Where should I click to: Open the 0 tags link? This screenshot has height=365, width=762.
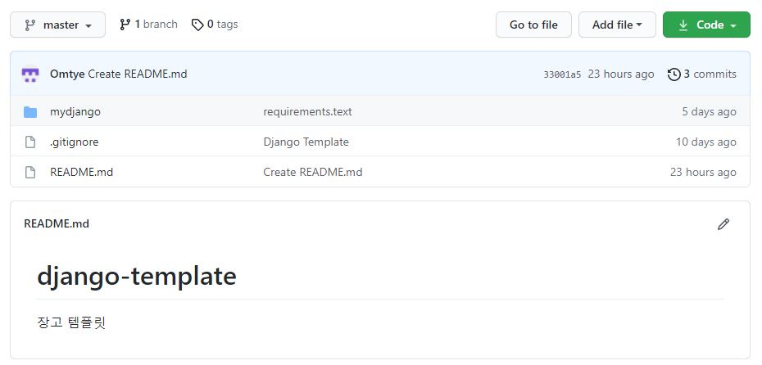[x=215, y=25]
